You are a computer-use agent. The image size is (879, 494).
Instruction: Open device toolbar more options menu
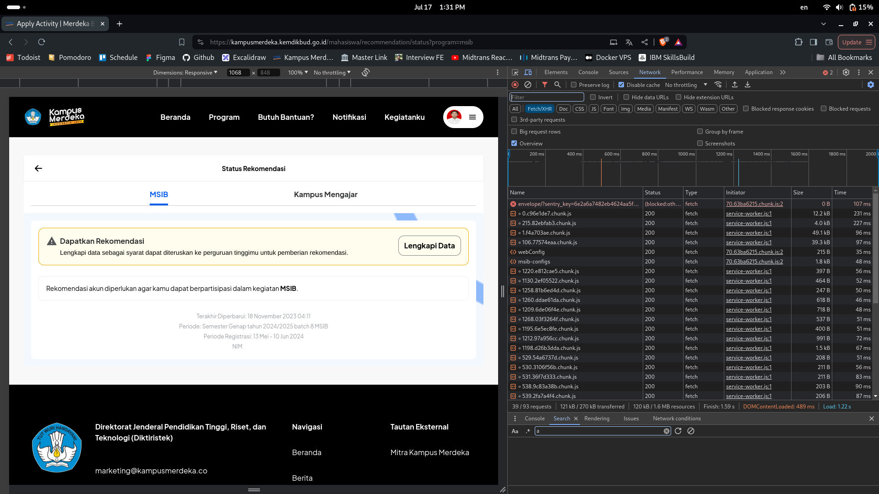coord(498,72)
